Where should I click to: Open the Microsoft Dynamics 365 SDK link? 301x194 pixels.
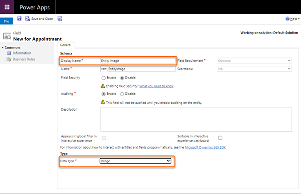(205, 147)
